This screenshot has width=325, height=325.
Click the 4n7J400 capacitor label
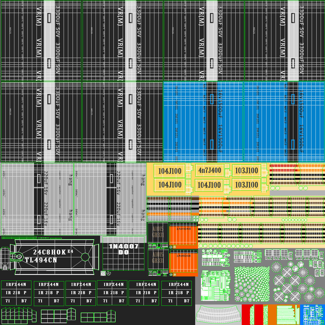point(209,170)
